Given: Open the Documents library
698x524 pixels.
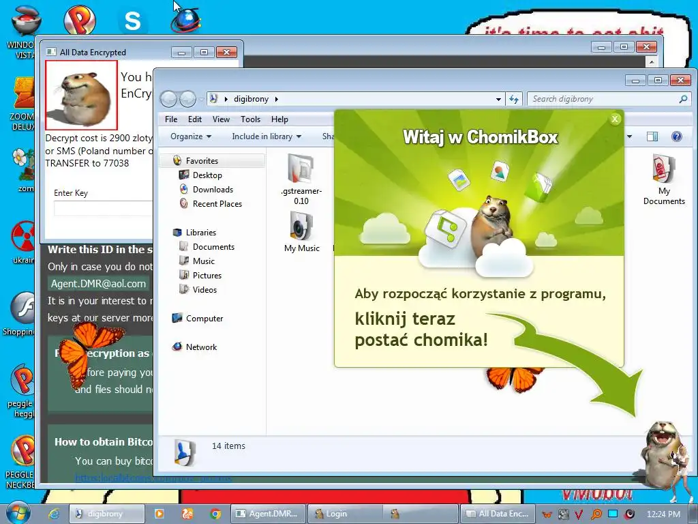Looking at the screenshot, I should [213, 247].
